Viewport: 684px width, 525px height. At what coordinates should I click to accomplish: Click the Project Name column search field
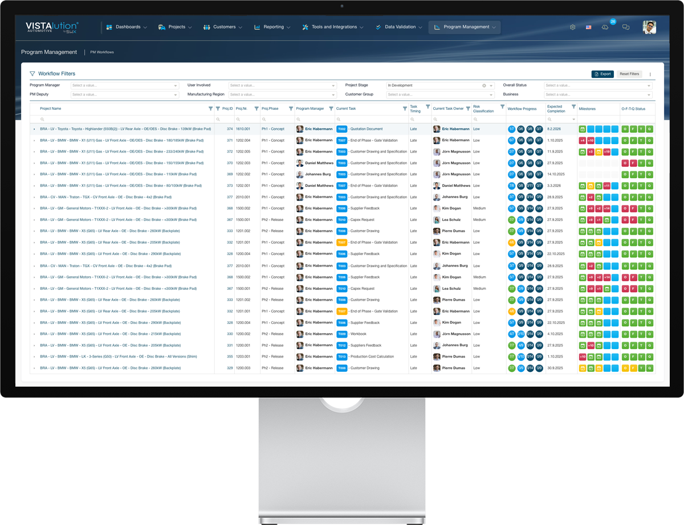click(x=125, y=119)
